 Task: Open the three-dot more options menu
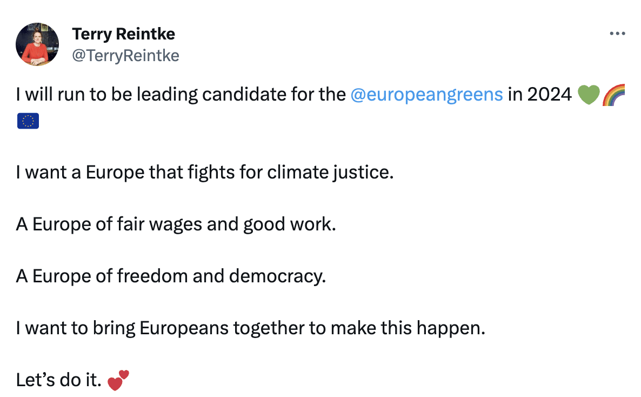click(x=617, y=34)
